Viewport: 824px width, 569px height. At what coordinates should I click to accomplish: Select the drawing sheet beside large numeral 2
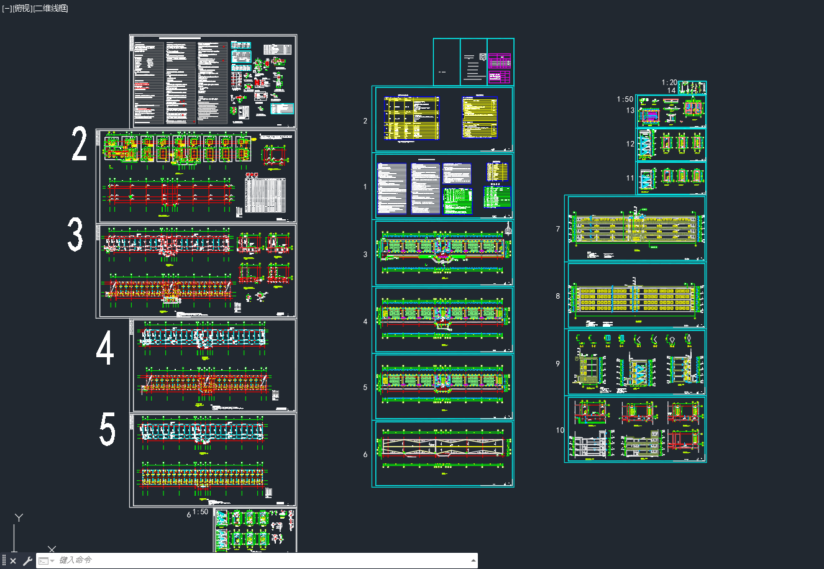[196, 176]
